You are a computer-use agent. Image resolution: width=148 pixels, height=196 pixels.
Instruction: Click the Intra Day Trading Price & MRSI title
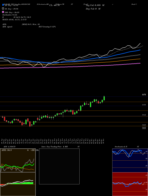point(60,147)
